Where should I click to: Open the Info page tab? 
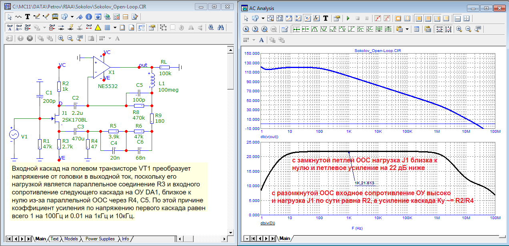click(125, 239)
